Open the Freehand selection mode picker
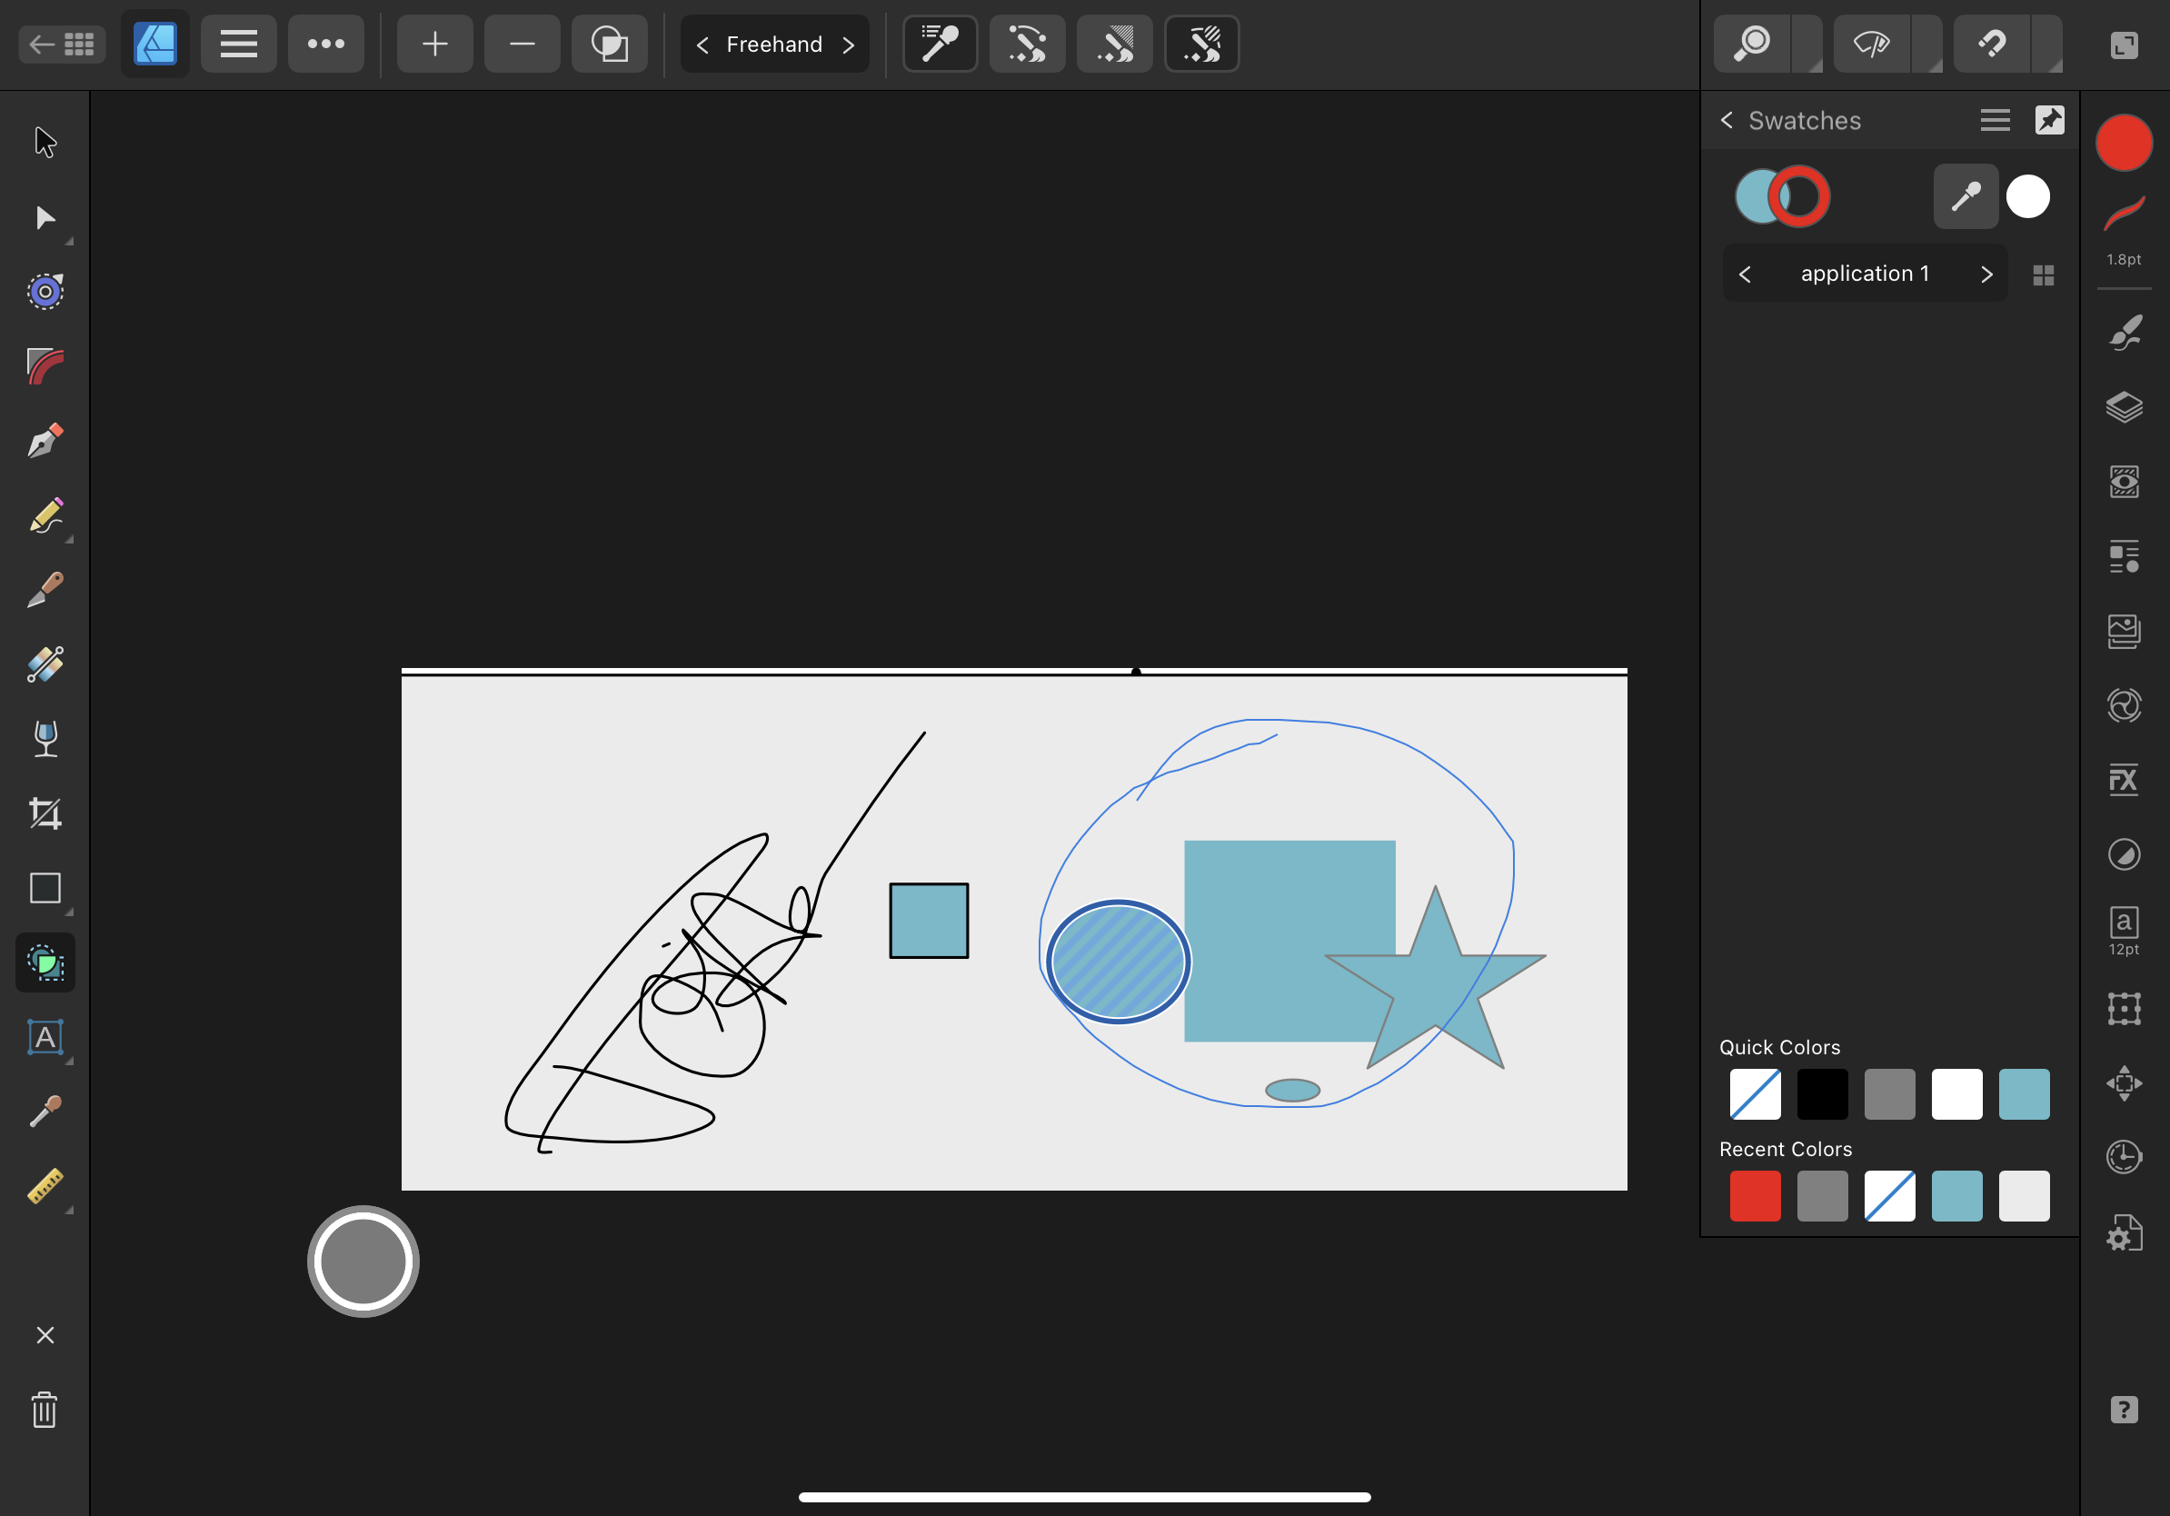 (x=774, y=44)
